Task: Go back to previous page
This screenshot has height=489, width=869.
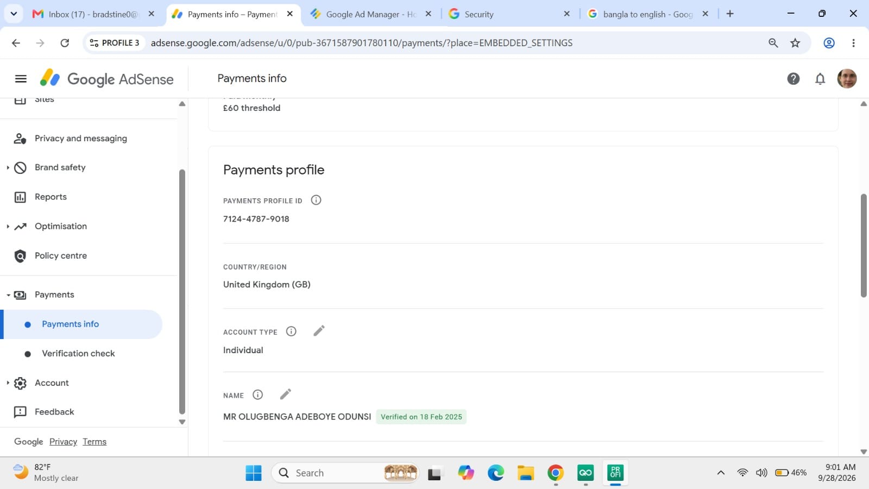Action: coord(16,43)
